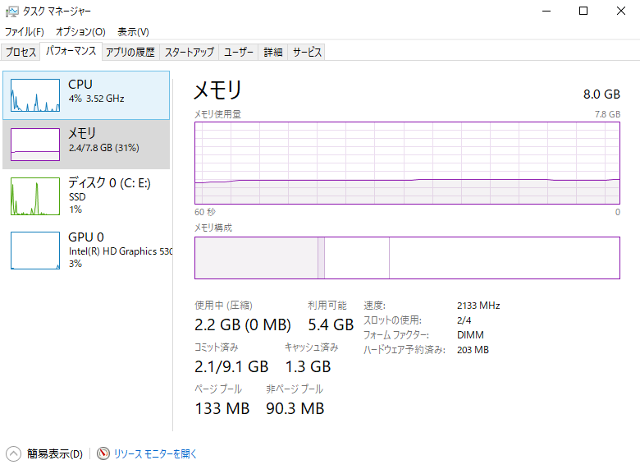Click the '8.0 GB' total memory value

coord(601,94)
